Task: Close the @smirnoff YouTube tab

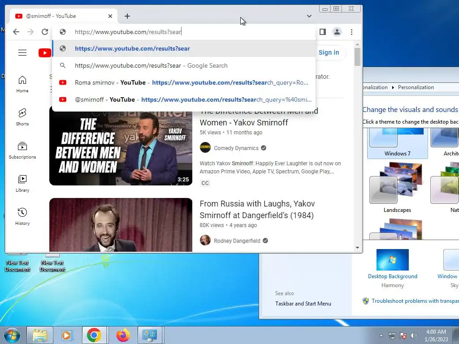Action: (110, 16)
